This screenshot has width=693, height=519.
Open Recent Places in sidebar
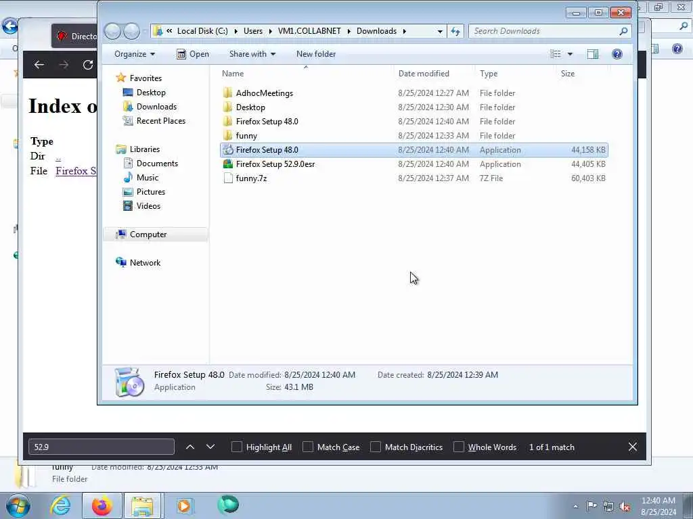click(x=160, y=120)
